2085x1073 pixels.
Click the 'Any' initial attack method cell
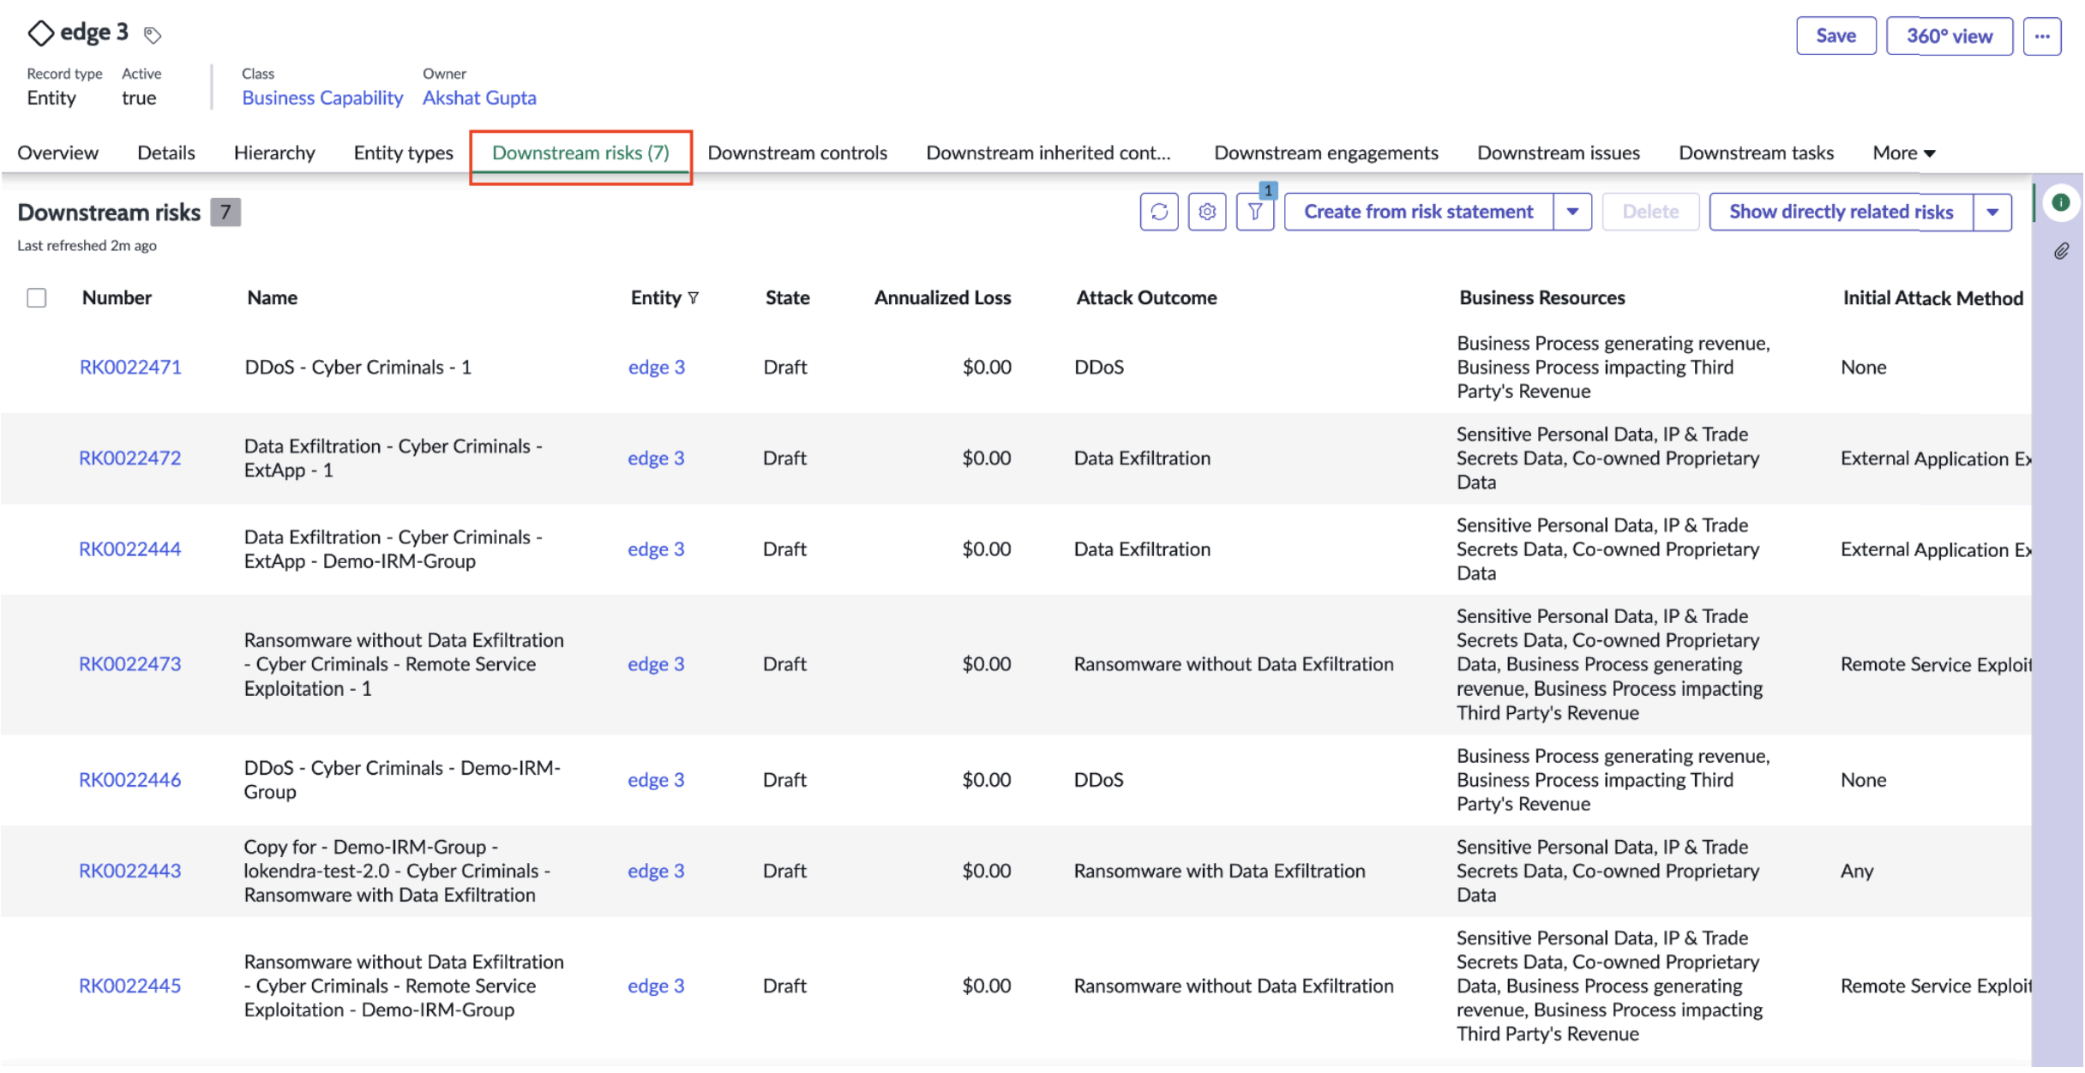tap(1857, 871)
